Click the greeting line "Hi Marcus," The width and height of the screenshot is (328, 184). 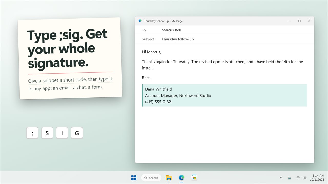click(151, 52)
